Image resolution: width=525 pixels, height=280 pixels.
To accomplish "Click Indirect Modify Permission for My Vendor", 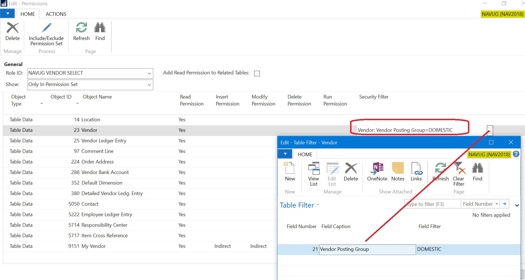I will point(258,246).
